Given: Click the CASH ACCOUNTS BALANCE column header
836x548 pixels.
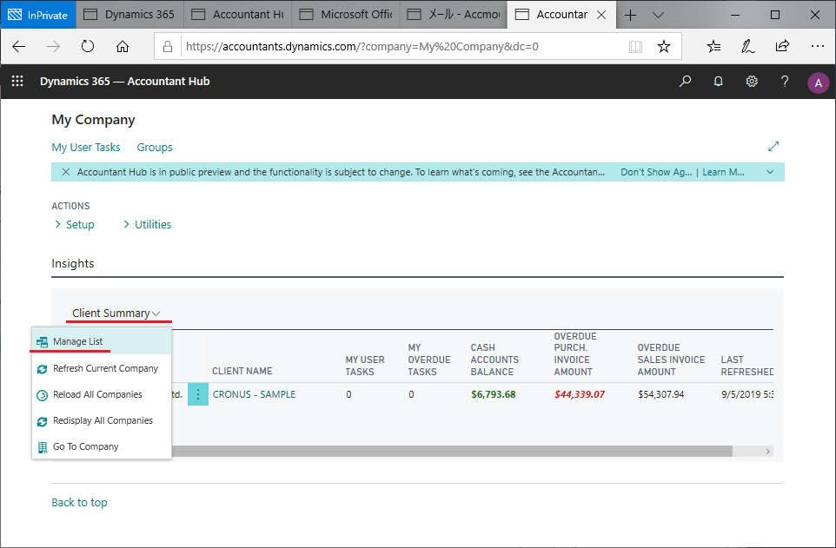Looking at the screenshot, I should coord(494,360).
